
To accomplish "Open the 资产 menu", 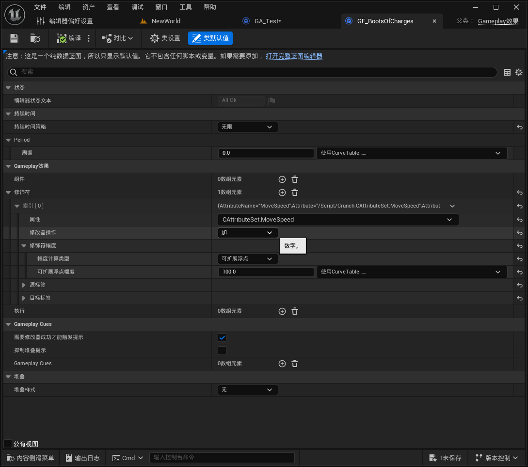I will coord(89,7).
